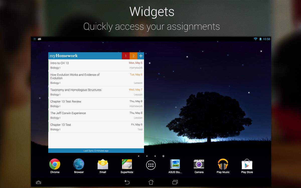Viewport: 301px width, 188px height.
Task: Go to the first home screen page dot
Action: coord(138,156)
